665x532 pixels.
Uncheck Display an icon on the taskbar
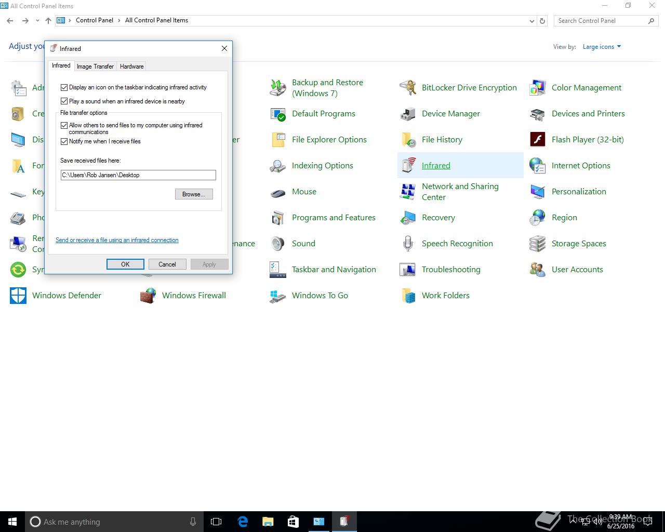click(64, 87)
